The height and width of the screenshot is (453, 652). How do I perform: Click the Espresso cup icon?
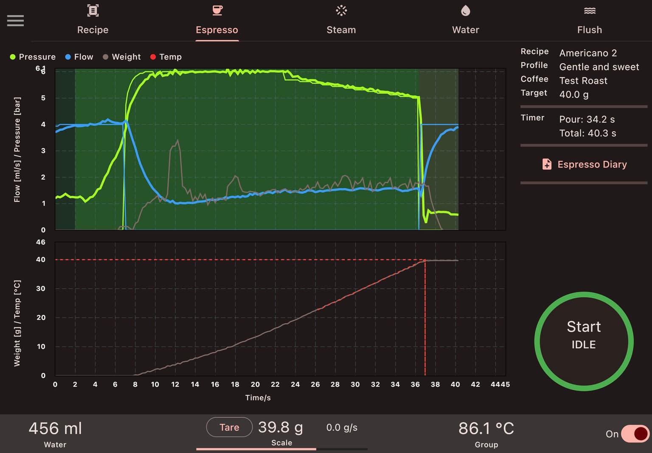(217, 10)
